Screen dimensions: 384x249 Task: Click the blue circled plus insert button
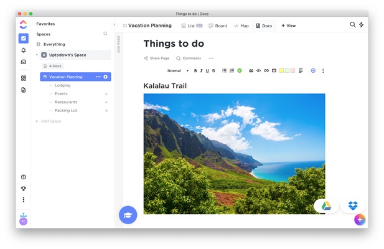313,71
